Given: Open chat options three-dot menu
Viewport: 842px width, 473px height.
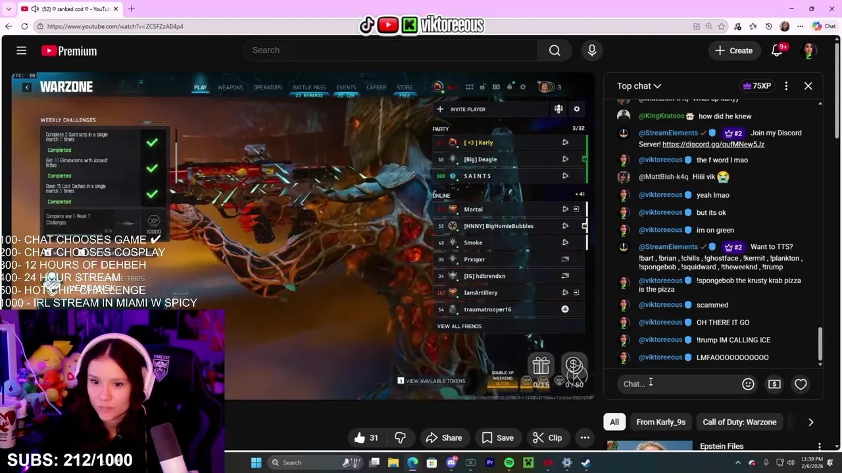Looking at the screenshot, I should coord(786,86).
